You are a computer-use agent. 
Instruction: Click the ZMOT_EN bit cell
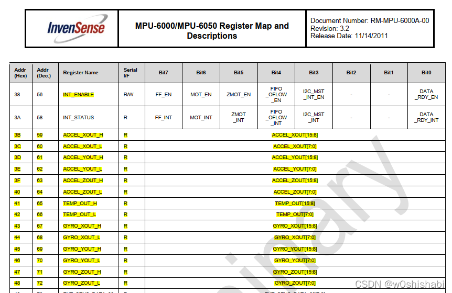pos(239,95)
